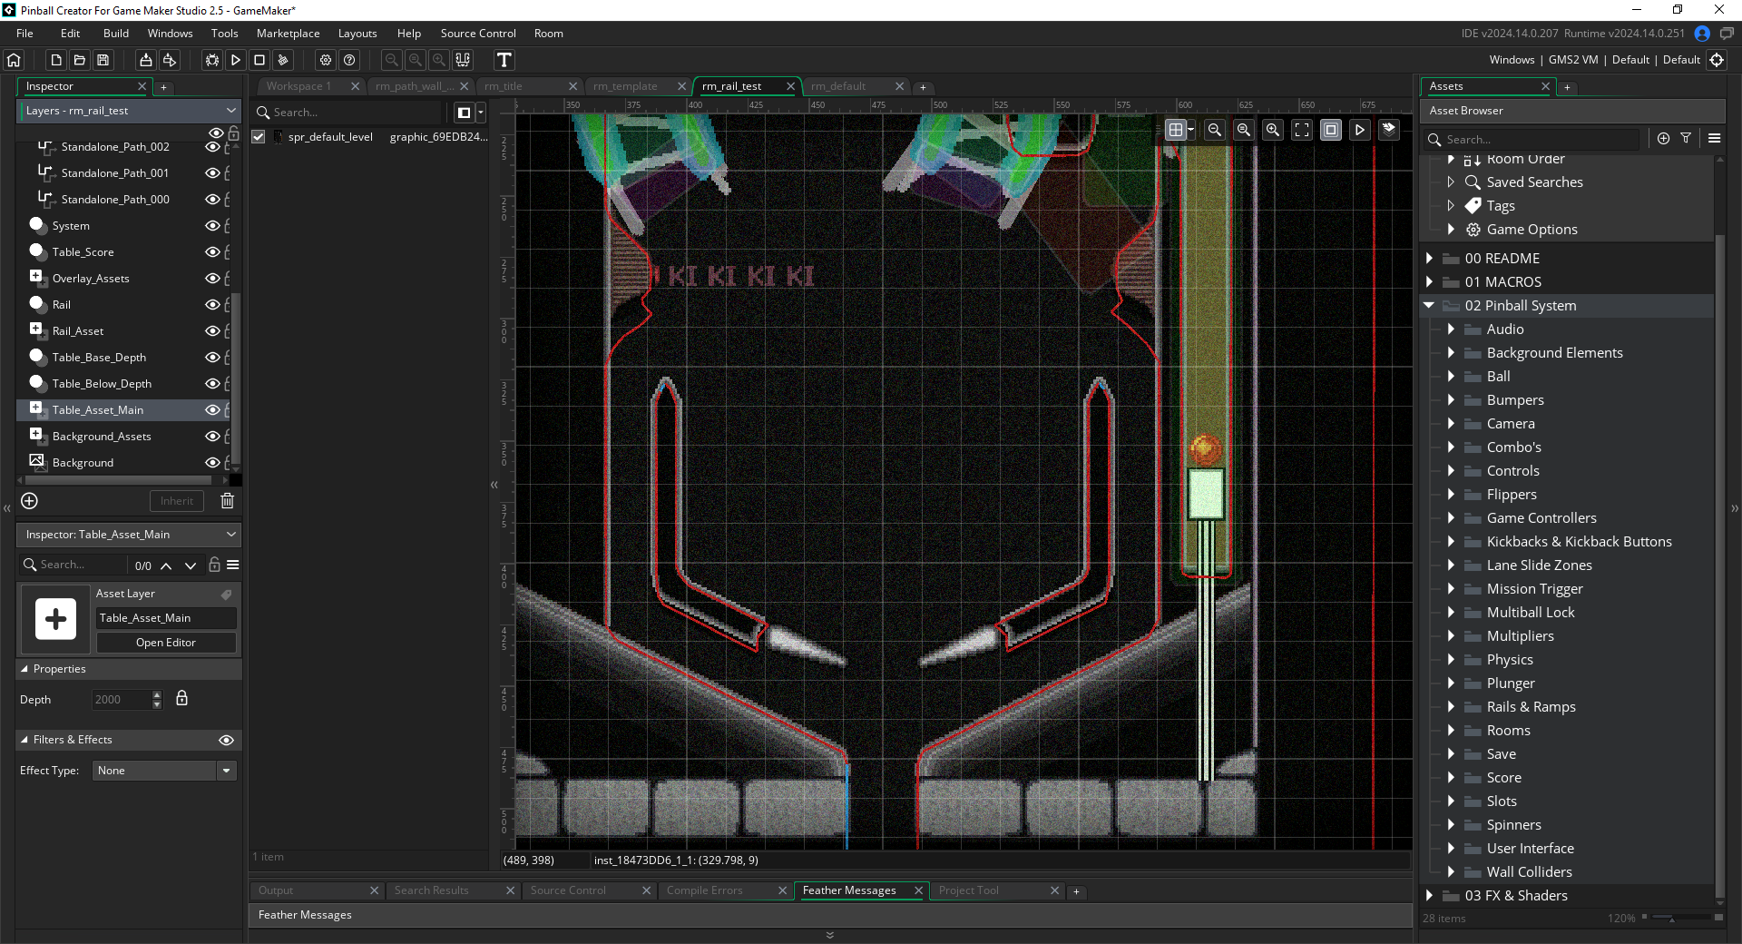Viewport: 1742px width, 944px height.
Task: Switch to the rm_template tab
Action: click(625, 86)
